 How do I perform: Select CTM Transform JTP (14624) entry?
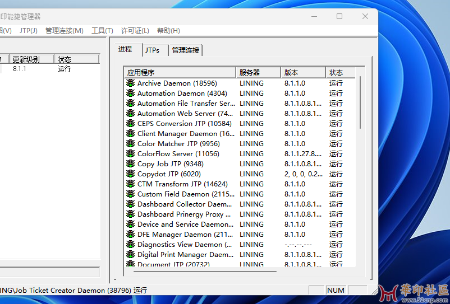tap(182, 184)
